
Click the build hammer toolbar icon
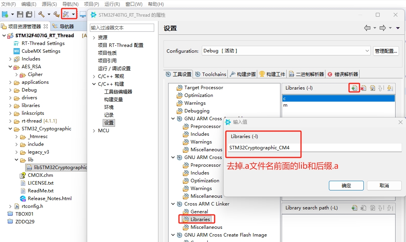(41, 14)
